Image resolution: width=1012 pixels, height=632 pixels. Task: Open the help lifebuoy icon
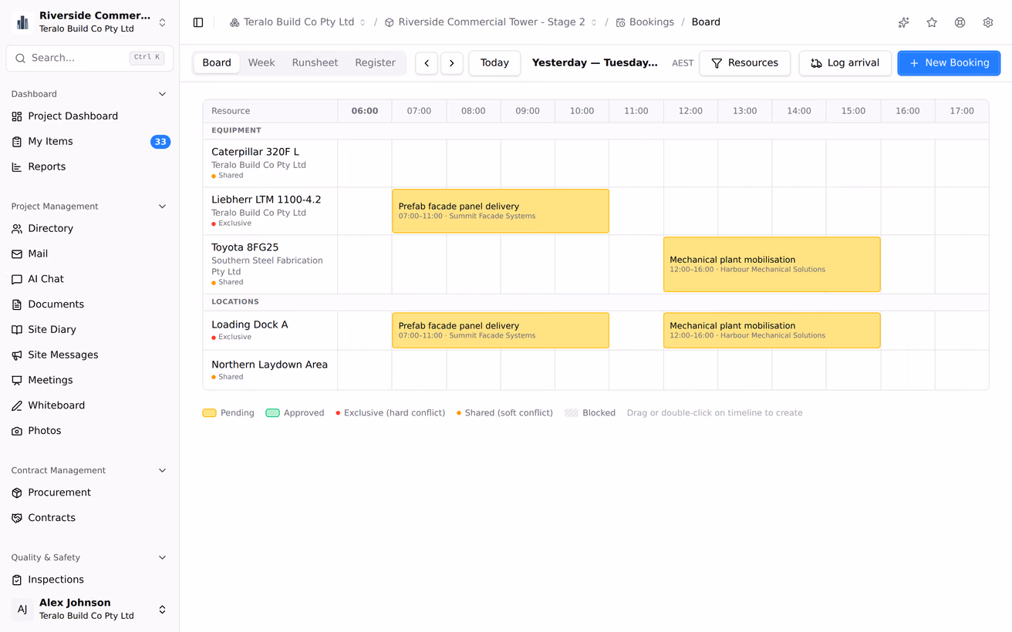pyautogui.click(x=960, y=22)
